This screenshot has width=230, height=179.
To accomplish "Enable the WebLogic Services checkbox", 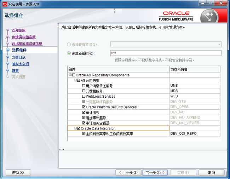I will pyautogui.click(x=84, y=96).
